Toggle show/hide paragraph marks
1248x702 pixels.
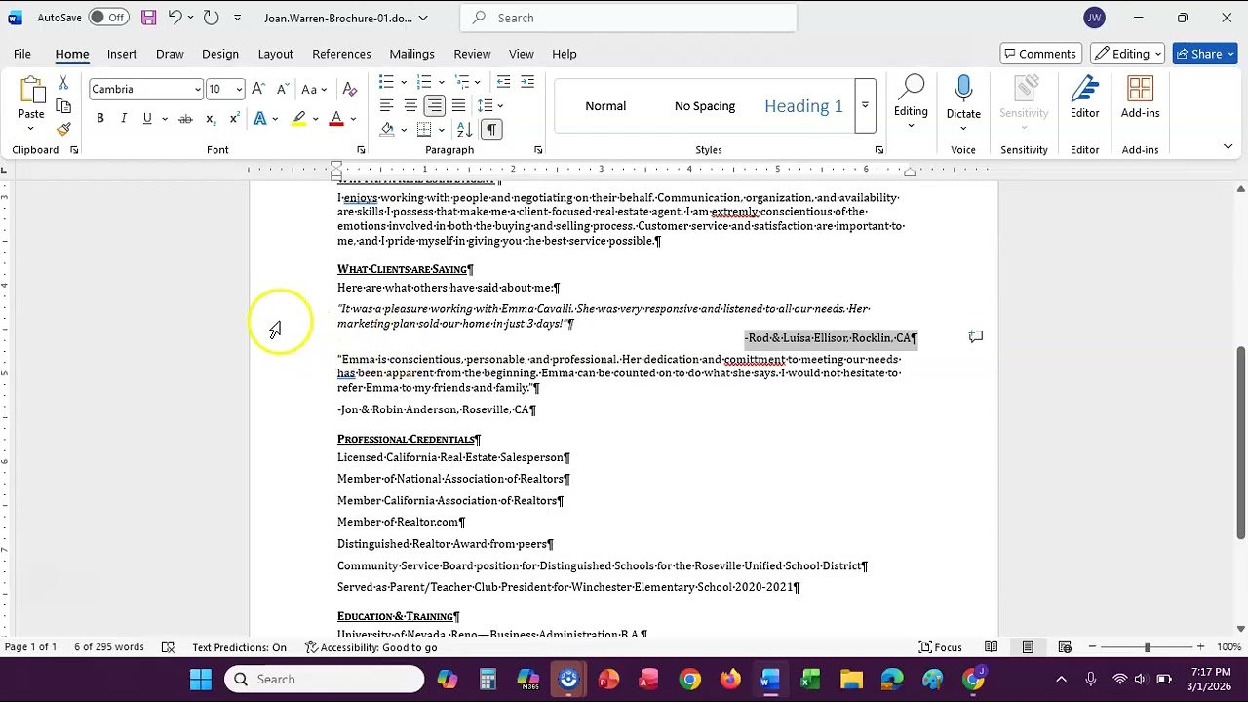point(490,129)
